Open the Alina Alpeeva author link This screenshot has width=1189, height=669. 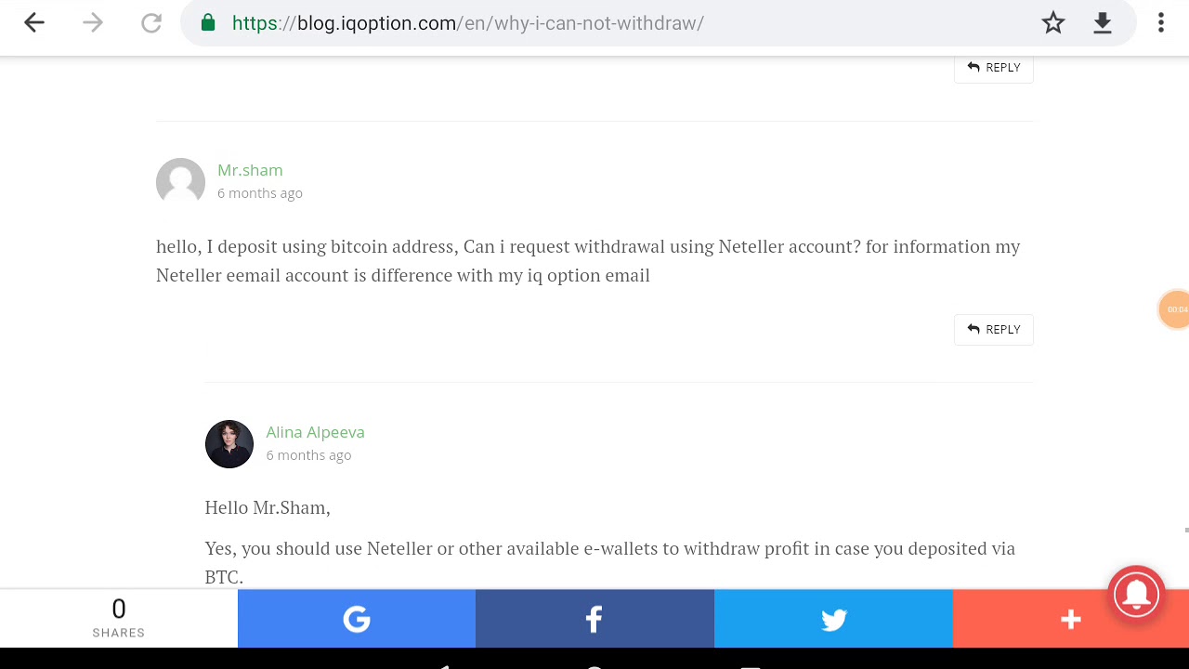315,432
